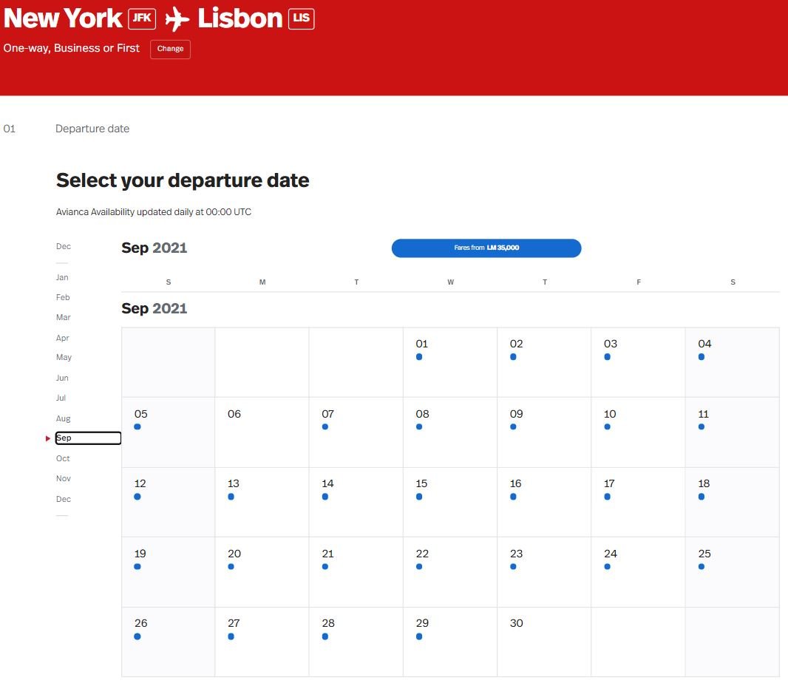The image size is (788, 683).
Task: Pick the 11 date cell
Action: [x=733, y=432]
